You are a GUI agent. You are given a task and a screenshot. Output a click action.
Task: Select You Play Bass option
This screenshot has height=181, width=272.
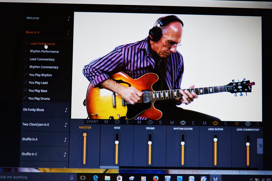click(38, 91)
